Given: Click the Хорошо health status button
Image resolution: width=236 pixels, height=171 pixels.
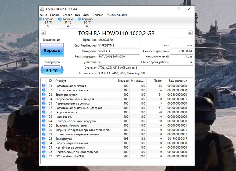Looking at the screenshot, I should [x=52, y=50].
